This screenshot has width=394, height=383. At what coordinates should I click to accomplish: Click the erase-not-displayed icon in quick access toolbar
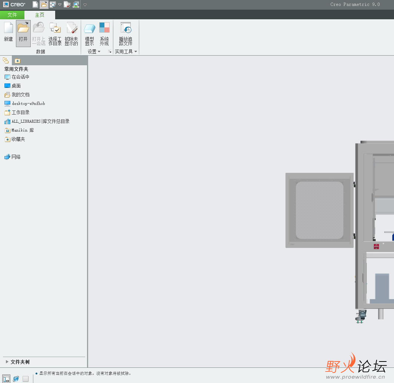point(67,4)
